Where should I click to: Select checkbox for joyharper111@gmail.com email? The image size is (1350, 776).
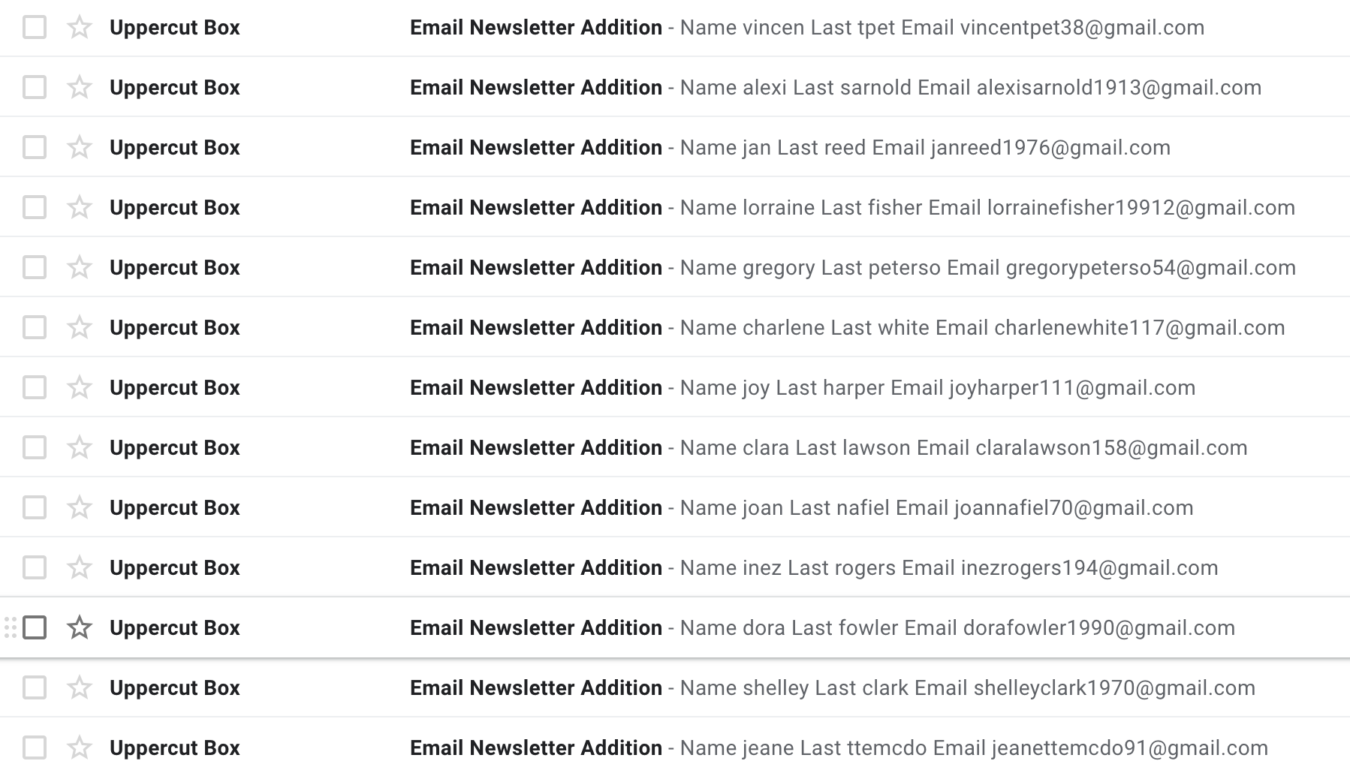[35, 388]
